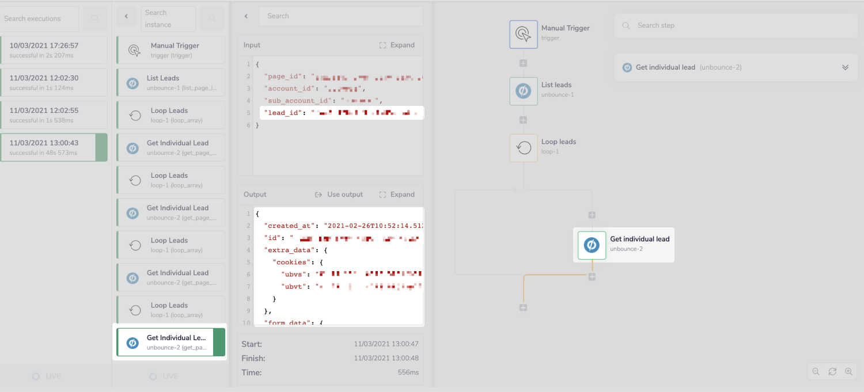
Task: Click the plus icon beside Get individual lead node
Action: tap(592, 276)
